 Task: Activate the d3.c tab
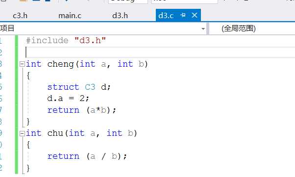pyautogui.click(x=166, y=15)
